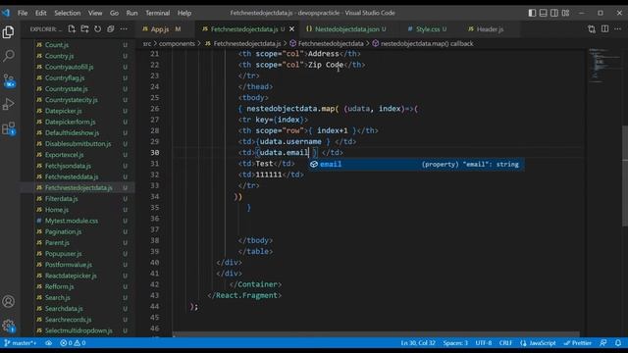This screenshot has height=353, width=628.
Task: Click breadcrumb components folder
Action: (177, 43)
